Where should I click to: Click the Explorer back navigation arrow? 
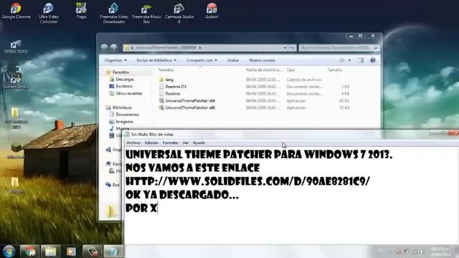point(104,47)
